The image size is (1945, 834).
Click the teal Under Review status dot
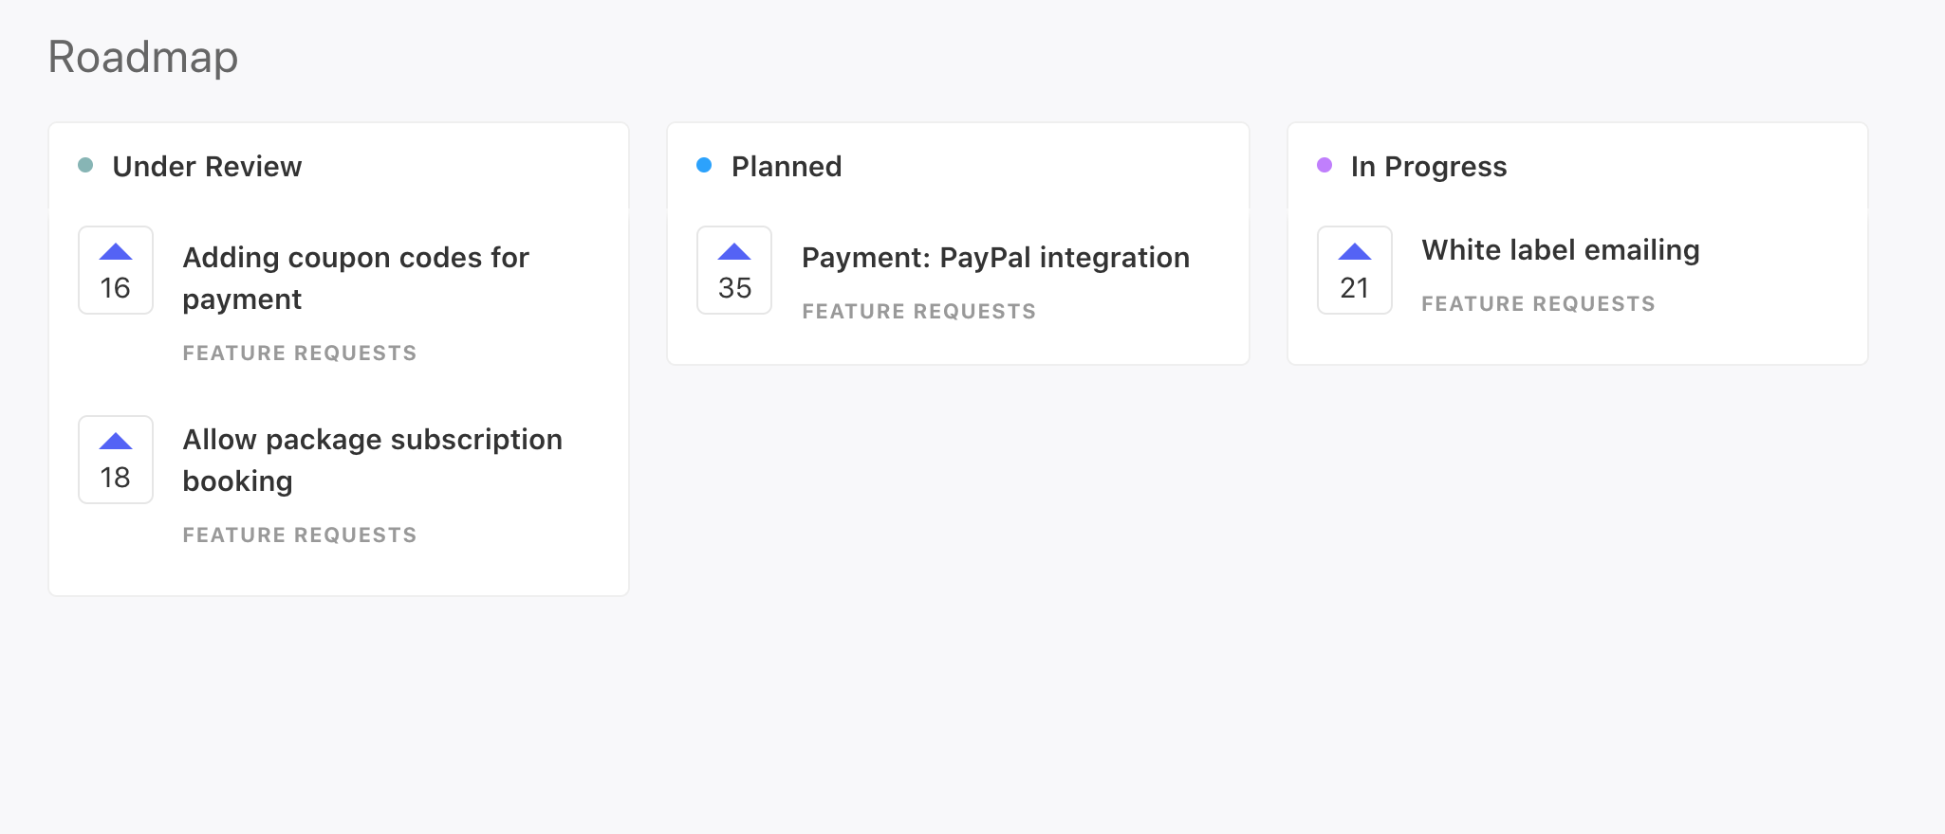click(x=85, y=166)
